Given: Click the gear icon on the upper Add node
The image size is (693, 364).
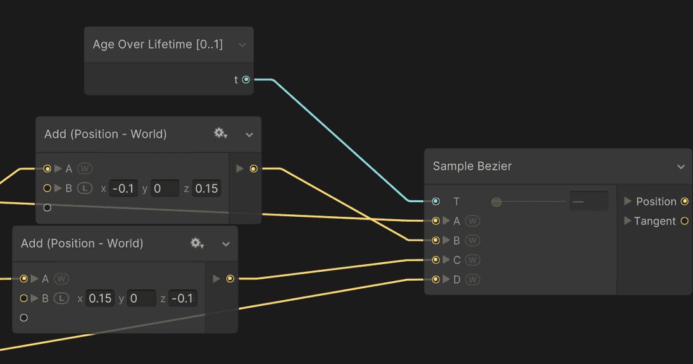Looking at the screenshot, I should coord(220,134).
